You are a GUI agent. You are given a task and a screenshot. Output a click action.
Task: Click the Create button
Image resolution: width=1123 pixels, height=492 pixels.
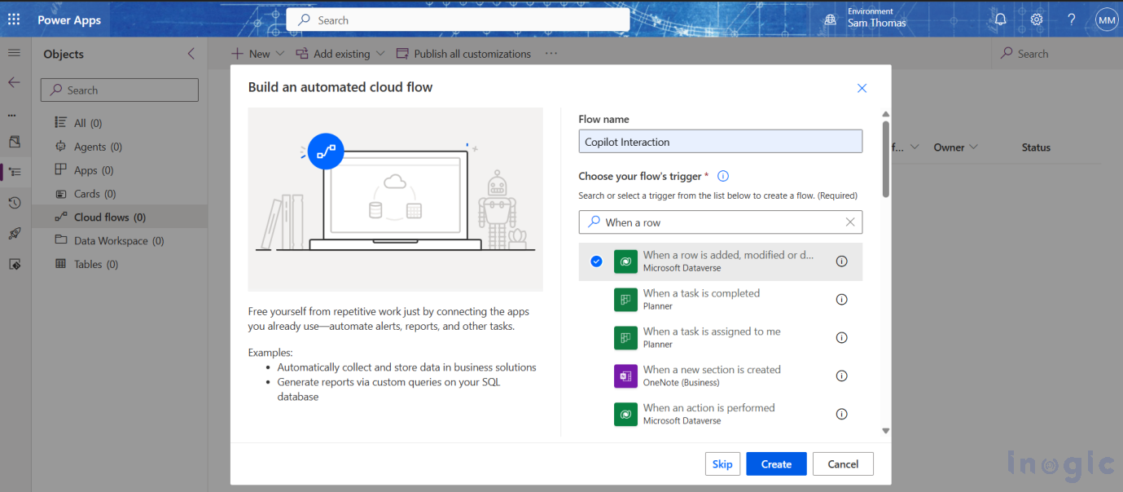[x=775, y=463]
